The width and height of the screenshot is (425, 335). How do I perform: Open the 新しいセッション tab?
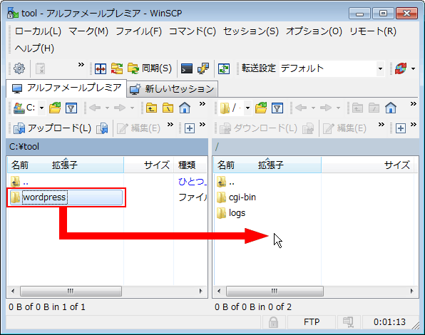pos(172,89)
